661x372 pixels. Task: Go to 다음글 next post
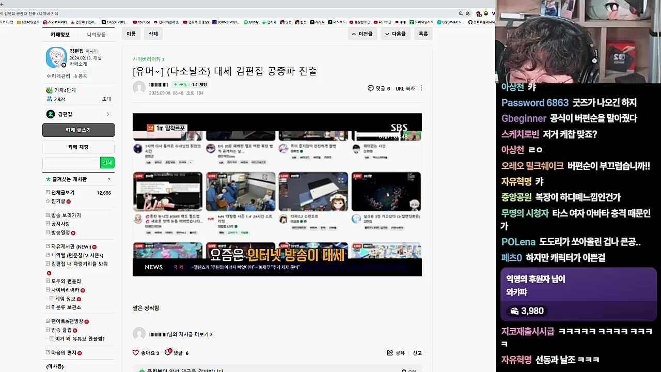396,34
